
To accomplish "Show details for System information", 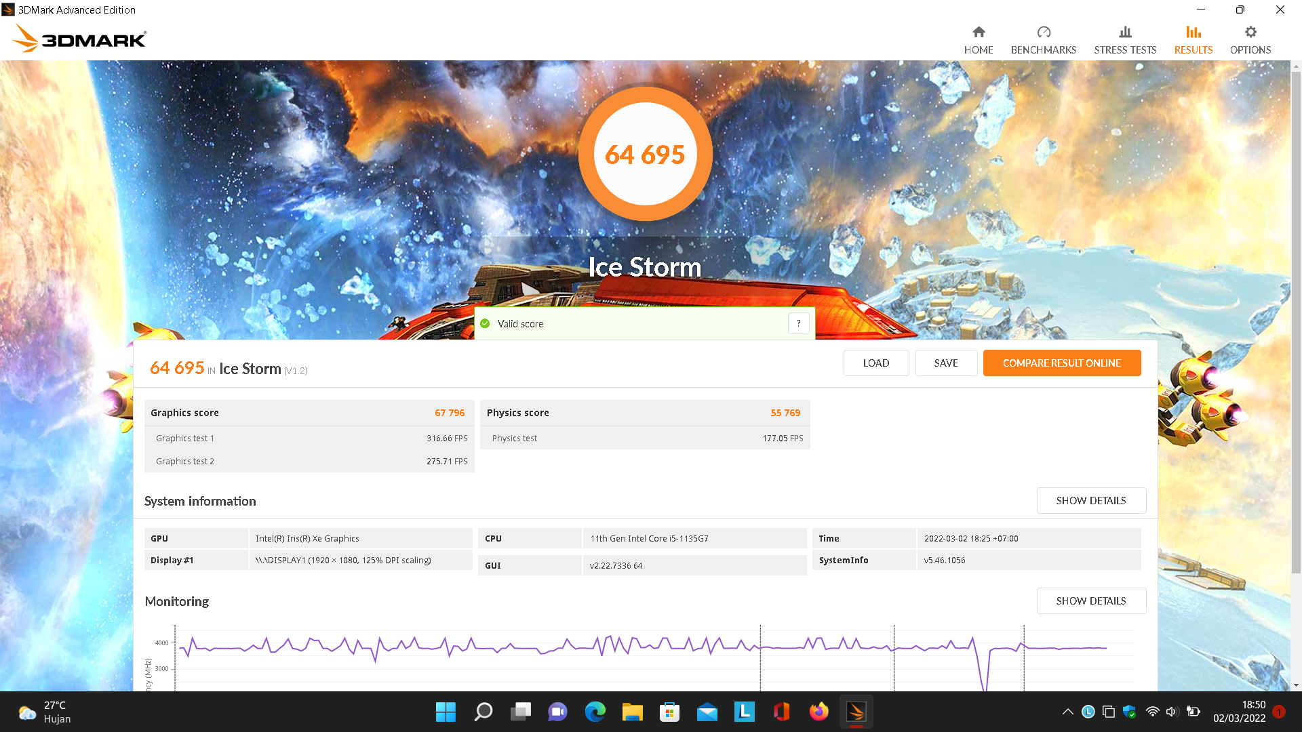I will coord(1091,501).
